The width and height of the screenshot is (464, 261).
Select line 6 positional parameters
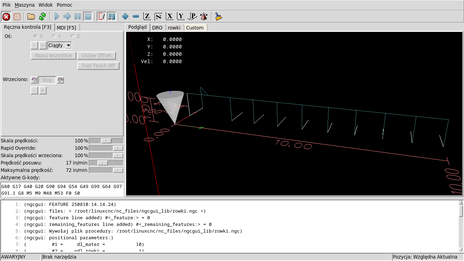(69, 237)
